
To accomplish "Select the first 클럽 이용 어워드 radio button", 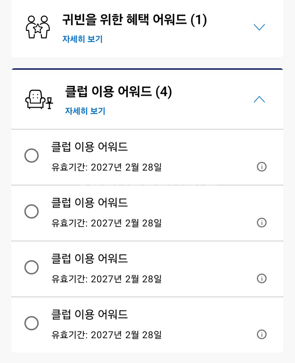I will pyautogui.click(x=31, y=156).
